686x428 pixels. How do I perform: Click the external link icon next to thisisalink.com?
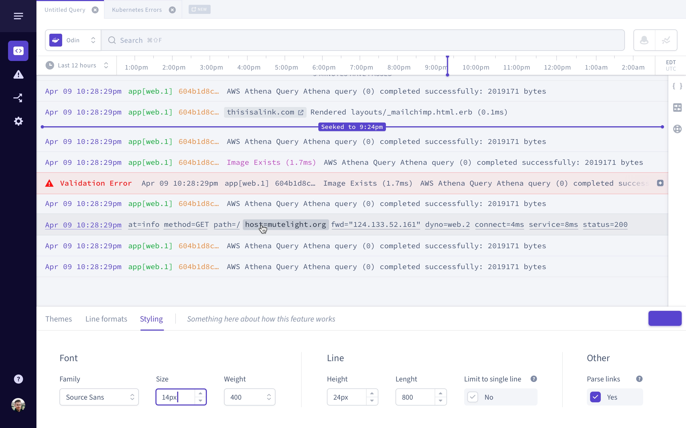[x=301, y=113]
